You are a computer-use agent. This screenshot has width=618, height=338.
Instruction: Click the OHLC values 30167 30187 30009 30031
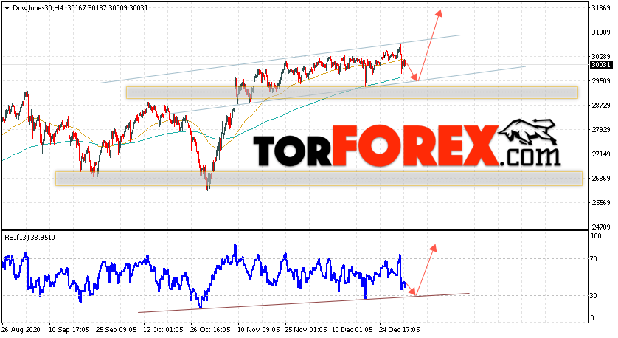coord(108,8)
